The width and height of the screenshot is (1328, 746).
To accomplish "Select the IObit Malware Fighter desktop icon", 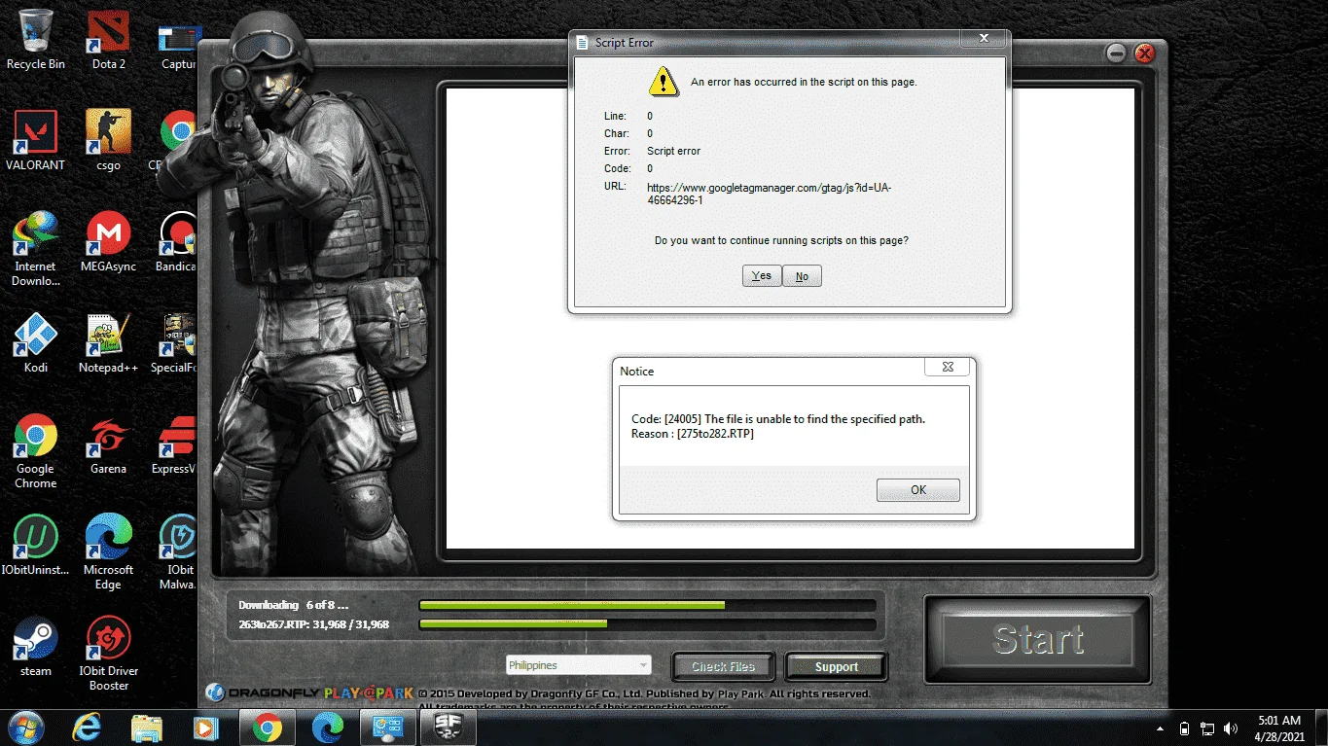I will tap(178, 552).
